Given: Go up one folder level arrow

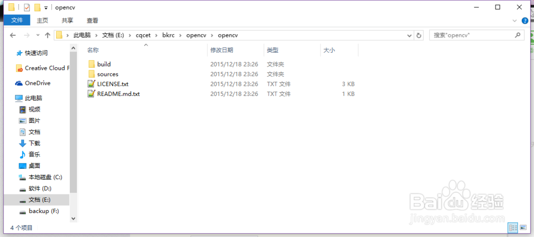Looking at the screenshot, I should (48, 35).
